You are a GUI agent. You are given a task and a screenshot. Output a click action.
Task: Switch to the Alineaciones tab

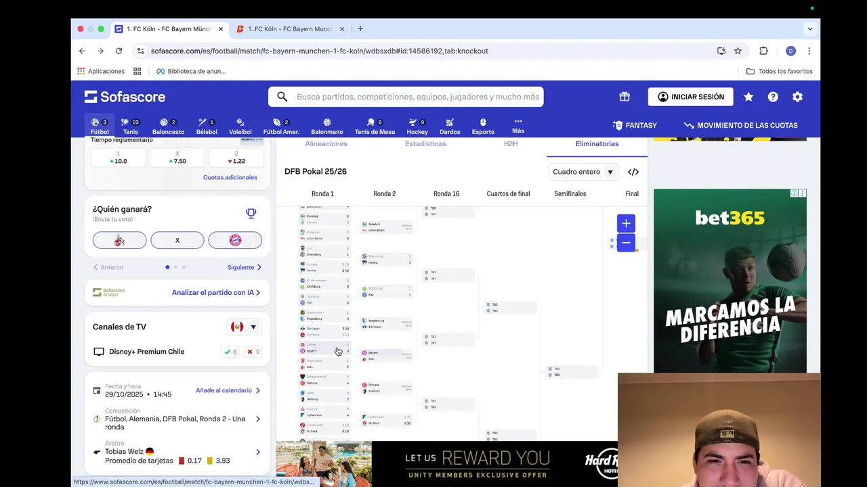tap(326, 144)
